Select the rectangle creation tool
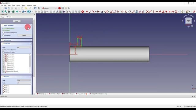This screenshot has height=110, width=196. [115, 12]
